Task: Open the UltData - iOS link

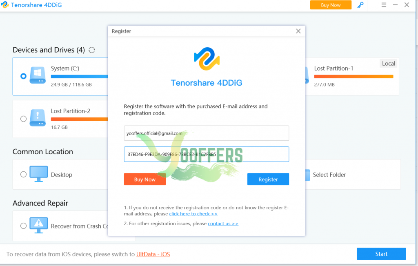Action: (x=153, y=254)
